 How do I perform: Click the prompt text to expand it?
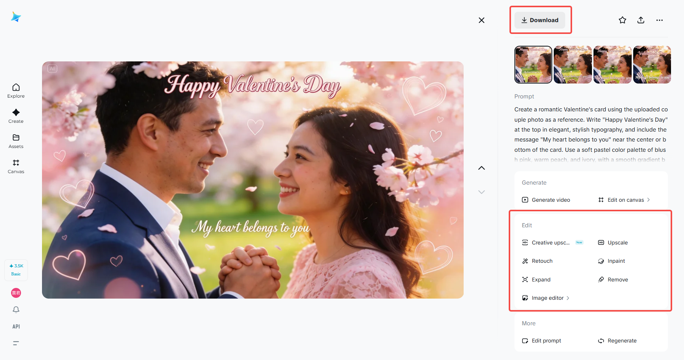point(591,134)
